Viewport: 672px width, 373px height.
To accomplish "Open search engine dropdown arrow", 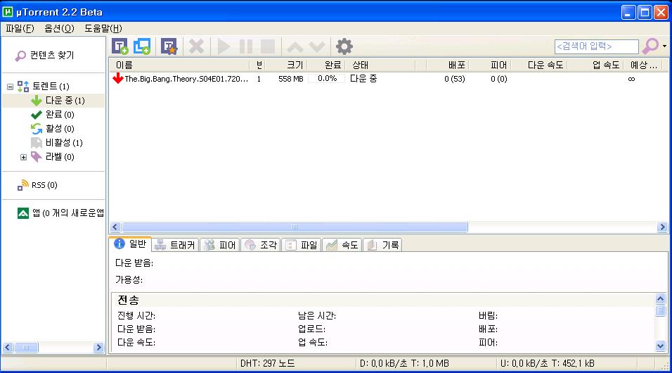I will click(664, 46).
